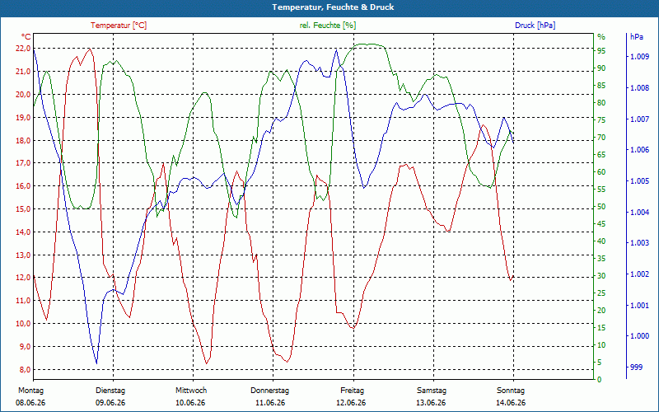This screenshot has width=659, height=412.
Task: Click the 45 humidity axis value
Action: pos(602,223)
